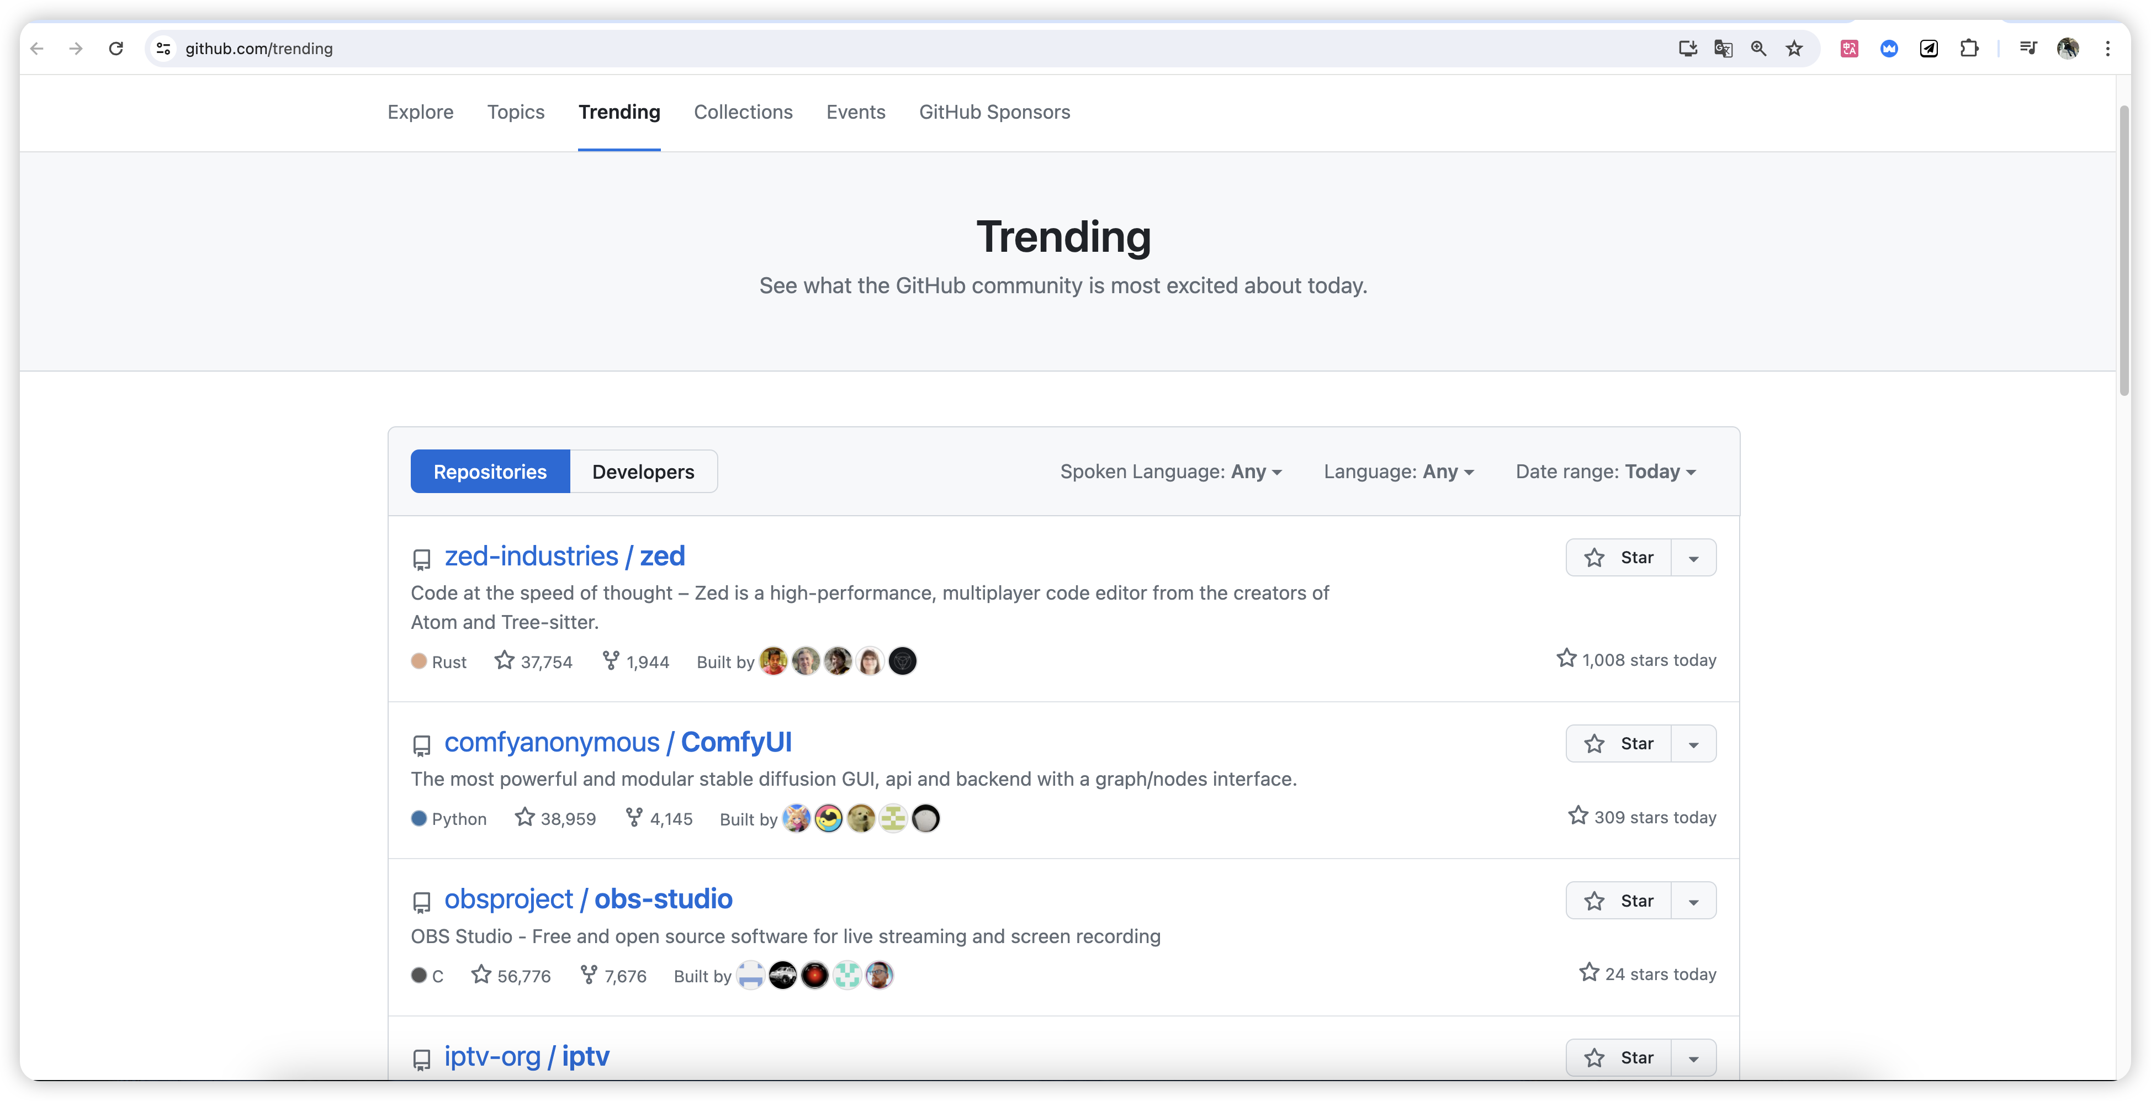Screen dimensions: 2151x1101
Task: Expand star list dropdown for ComfyUI
Action: click(x=1693, y=743)
